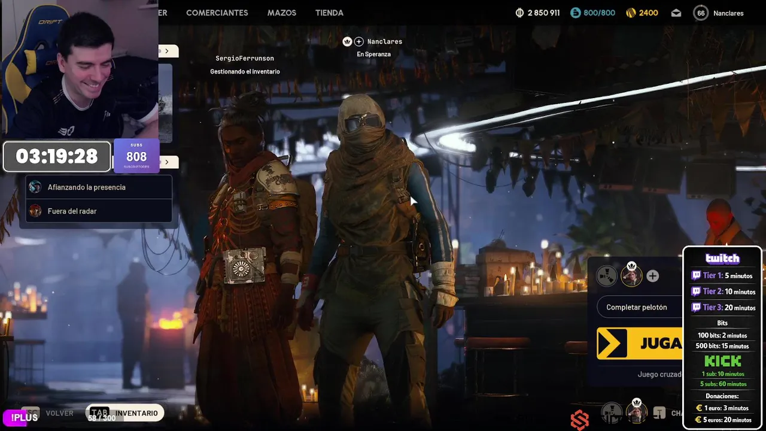Click the blue currency icon beside 800/800
The width and height of the screenshot is (766, 431).
point(575,13)
